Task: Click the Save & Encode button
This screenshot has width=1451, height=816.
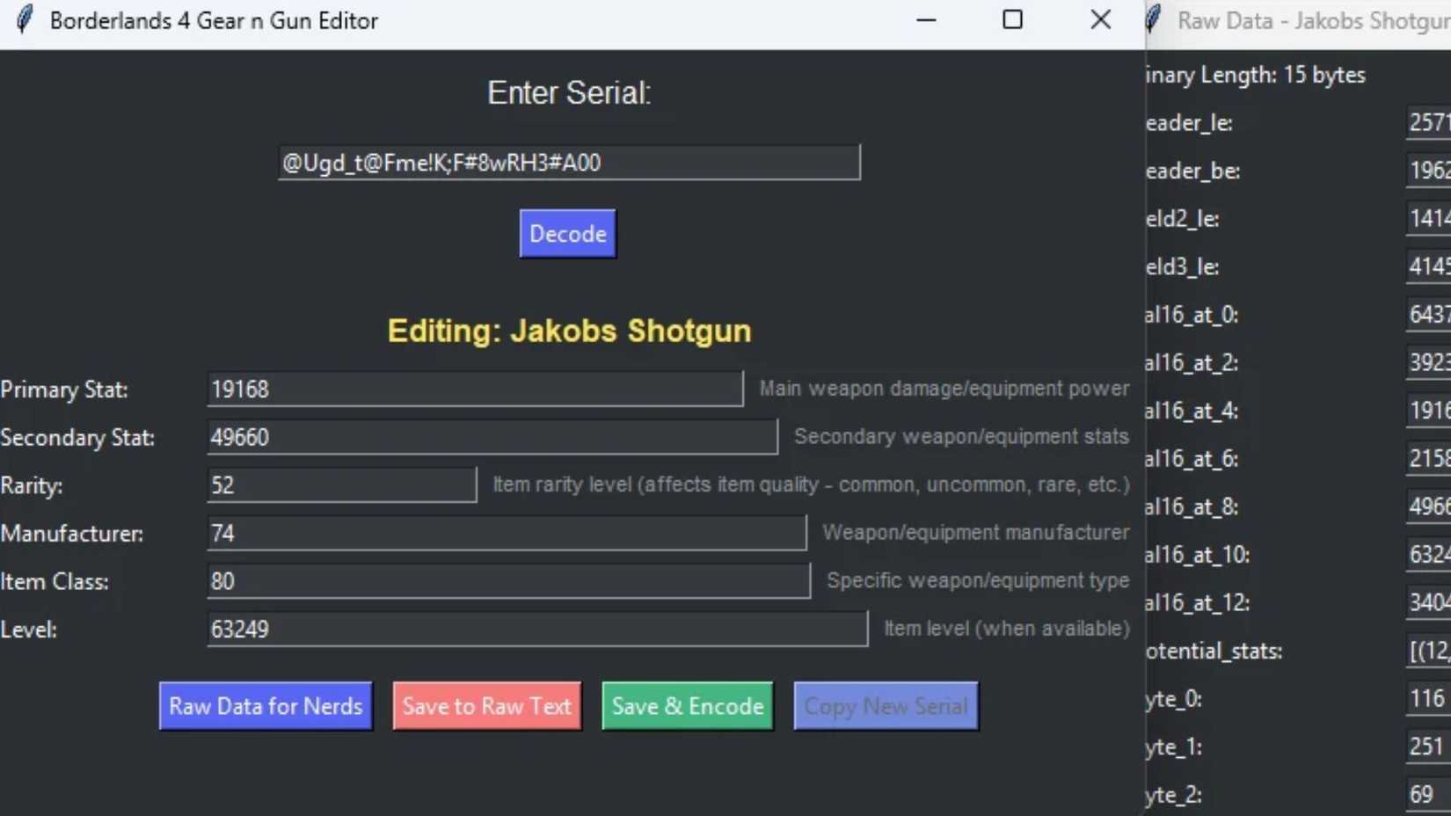Action: click(688, 706)
